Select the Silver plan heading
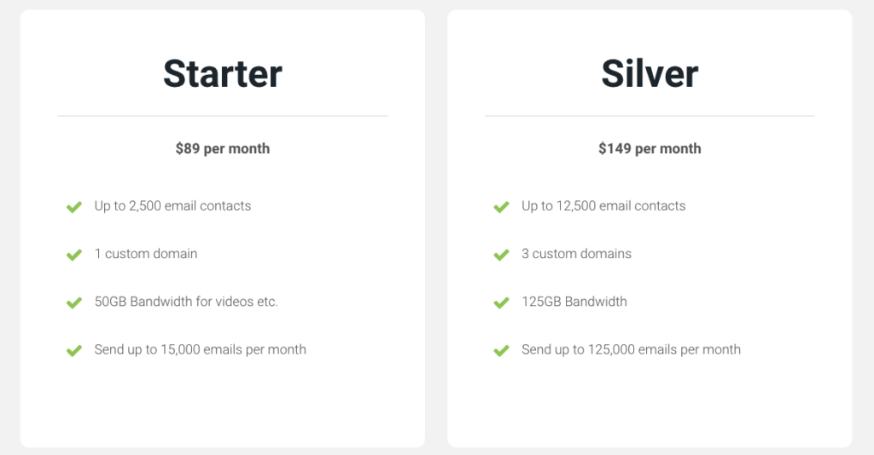Viewport: 874px width, 455px height. [650, 73]
